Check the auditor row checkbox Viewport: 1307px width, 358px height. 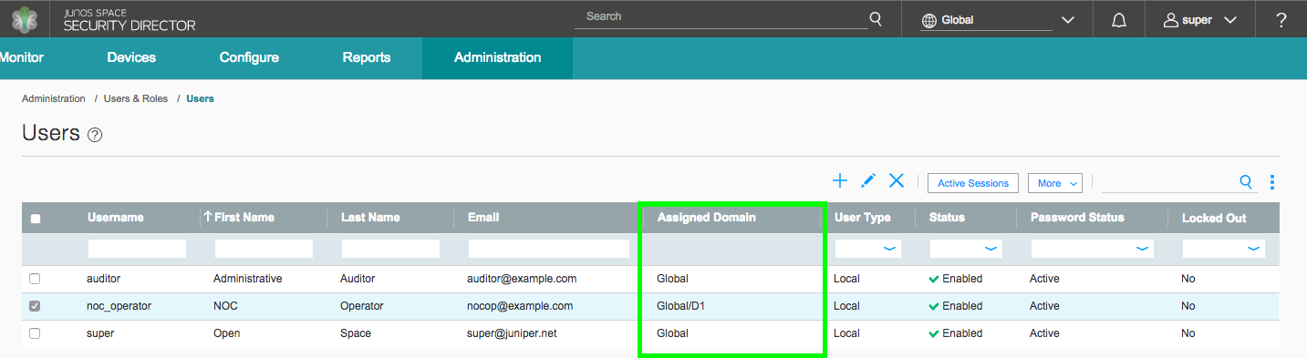tap(35, 279)
